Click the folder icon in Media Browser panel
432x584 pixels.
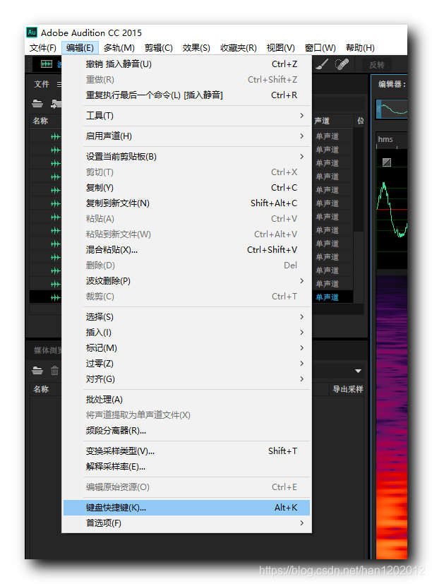click(37, 371)
